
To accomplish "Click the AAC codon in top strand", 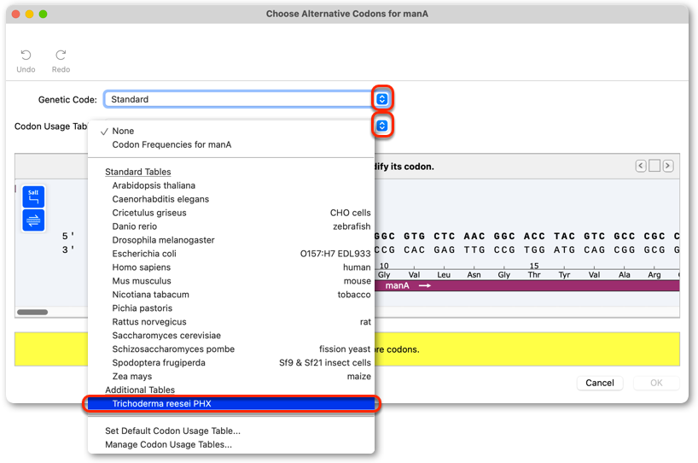I will pos(474,236).
